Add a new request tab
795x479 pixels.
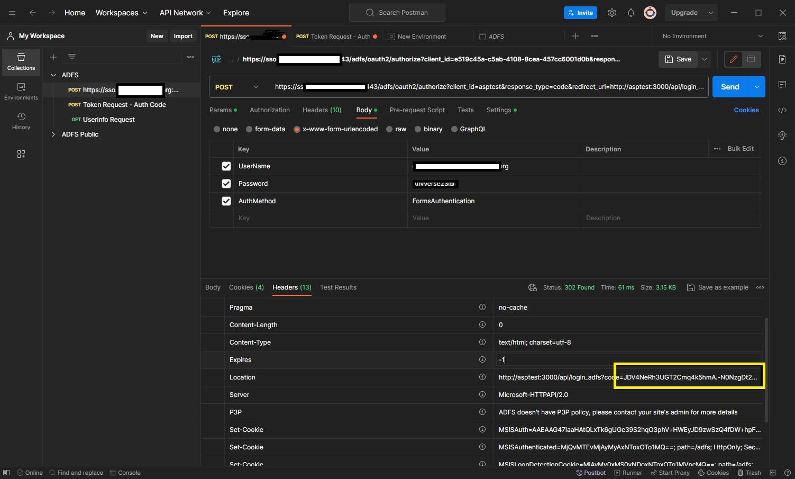[575, 36]
